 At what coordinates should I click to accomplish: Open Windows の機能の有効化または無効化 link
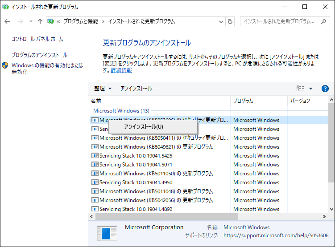(47, 69)
